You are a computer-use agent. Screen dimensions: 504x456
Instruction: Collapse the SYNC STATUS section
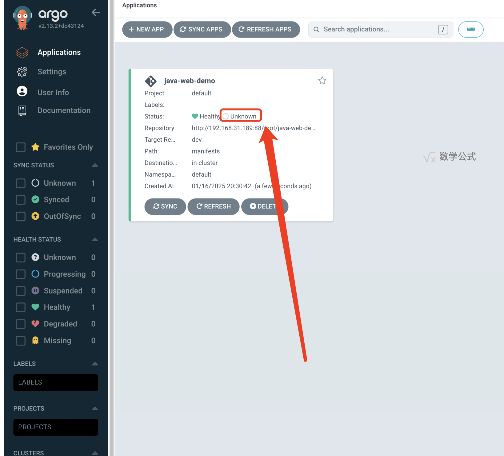pyautogui.click(x=95, y=165)
